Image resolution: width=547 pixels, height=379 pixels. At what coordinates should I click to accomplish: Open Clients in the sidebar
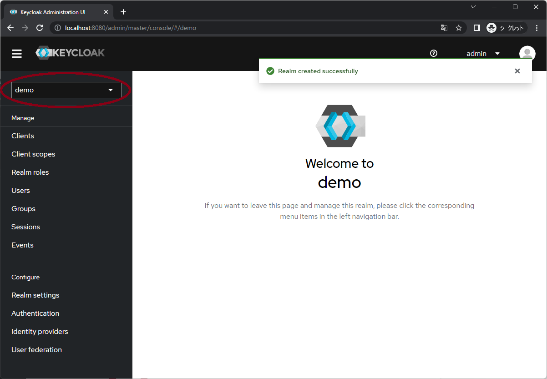[x=23, y=136]
